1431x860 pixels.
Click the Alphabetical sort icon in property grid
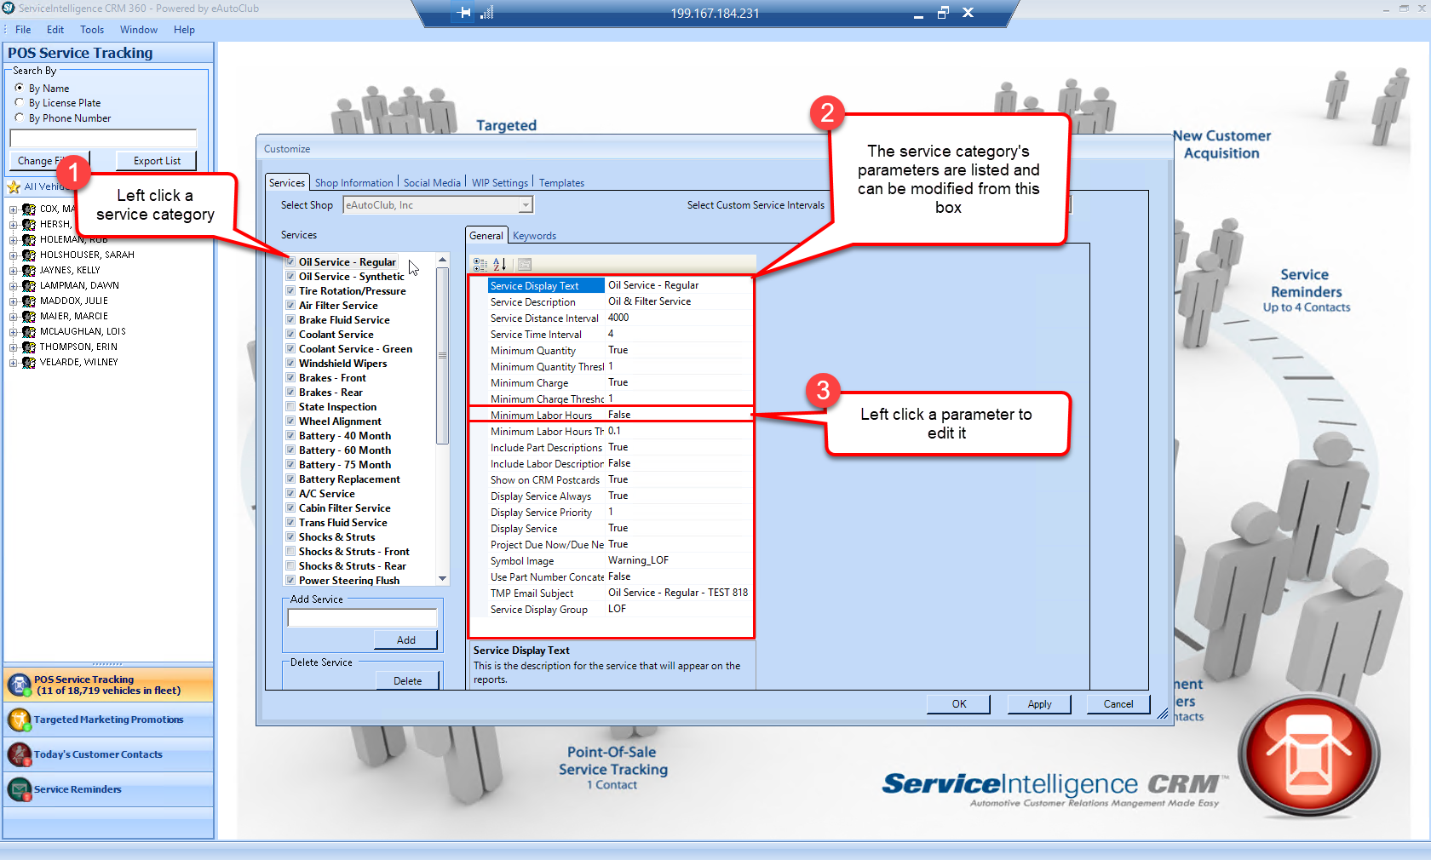coord(500,265)
